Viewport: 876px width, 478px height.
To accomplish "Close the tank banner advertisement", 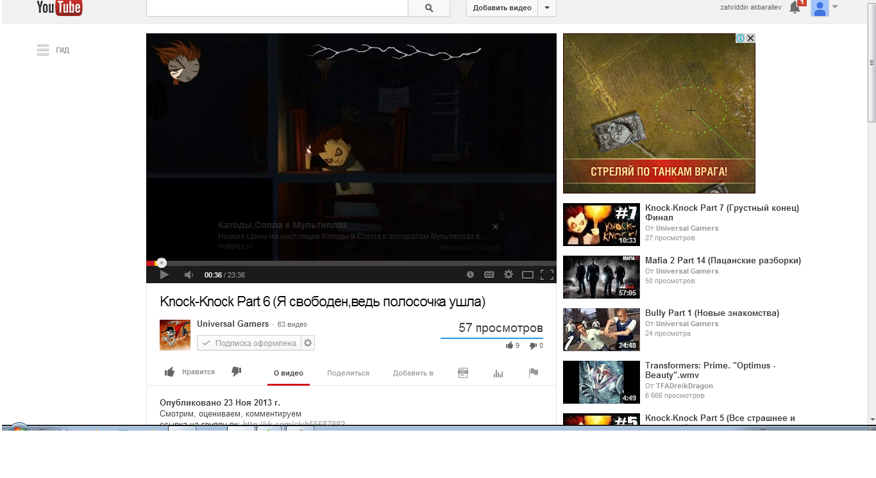I will pyautogui.click(x=750, y=38).
